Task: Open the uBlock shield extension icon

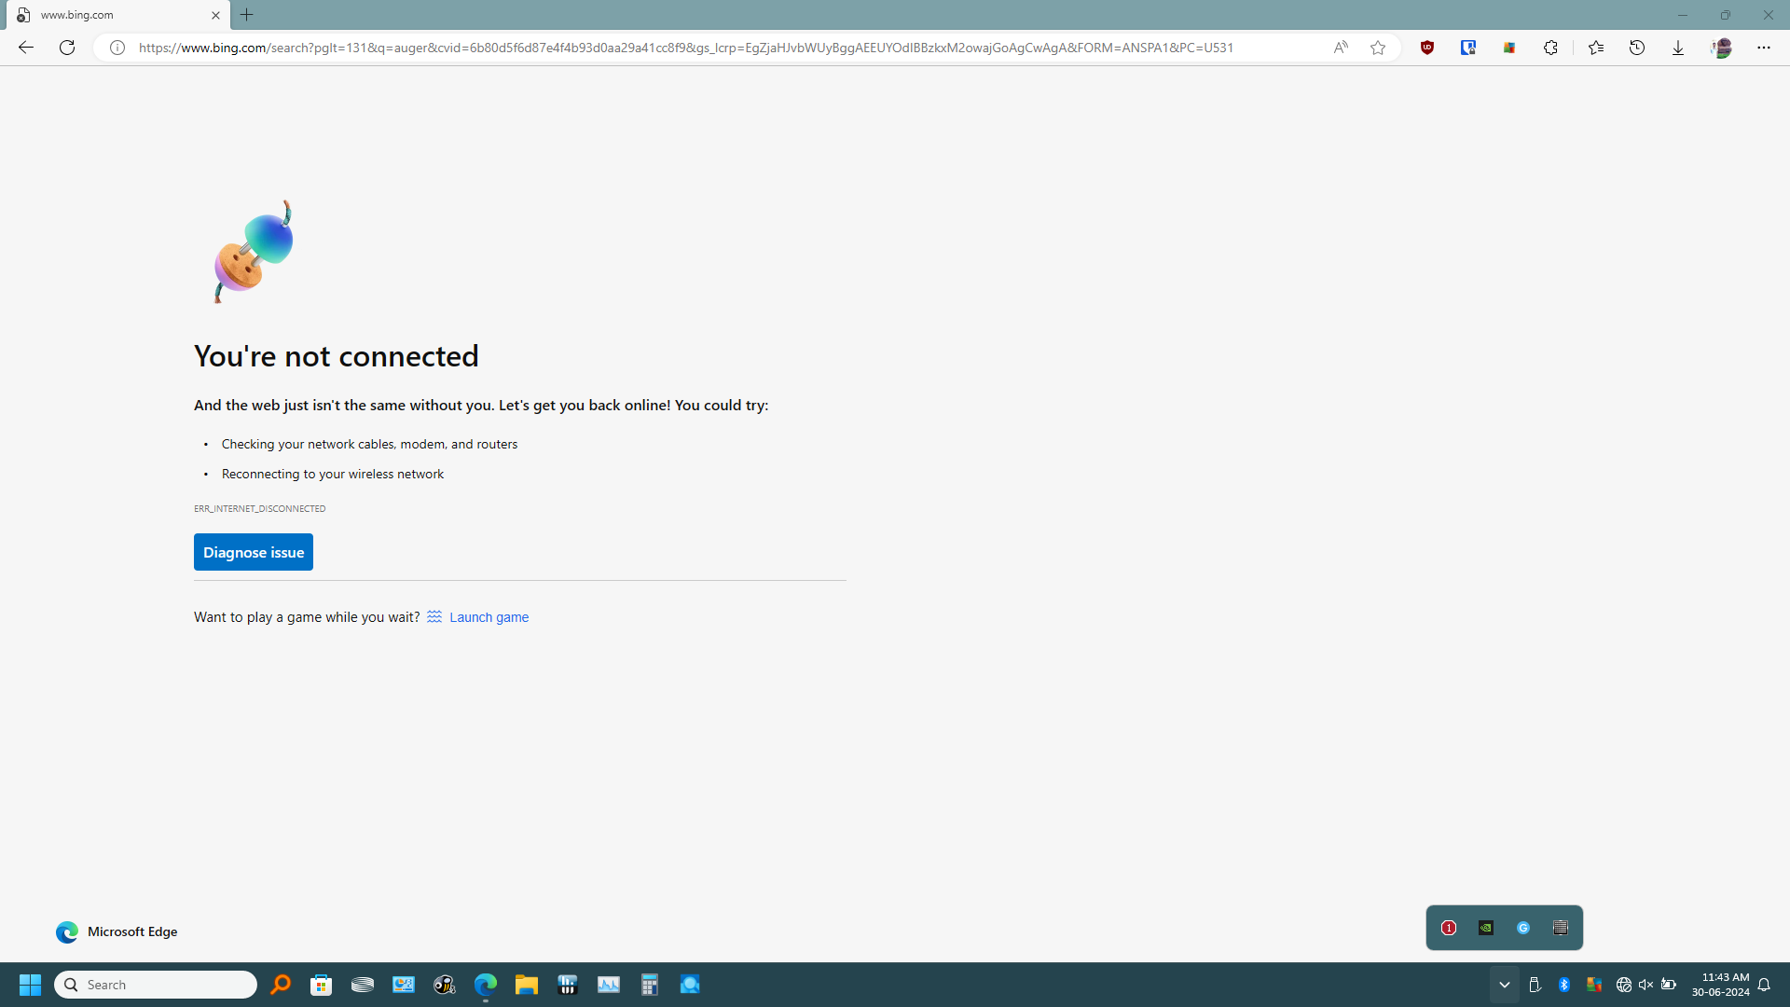Action: (x=1427, y=48)
